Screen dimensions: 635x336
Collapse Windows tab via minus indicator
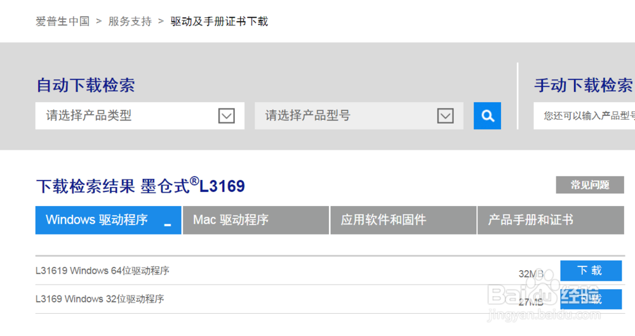[168, 225]
